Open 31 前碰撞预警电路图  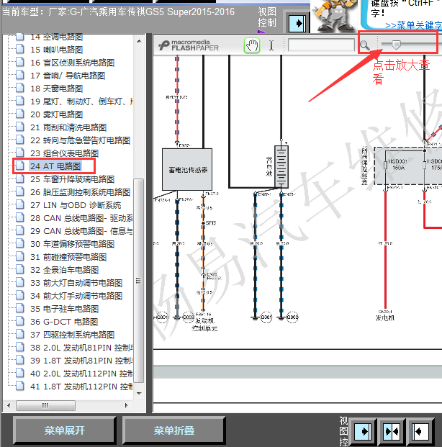click(x=68, y=257)
